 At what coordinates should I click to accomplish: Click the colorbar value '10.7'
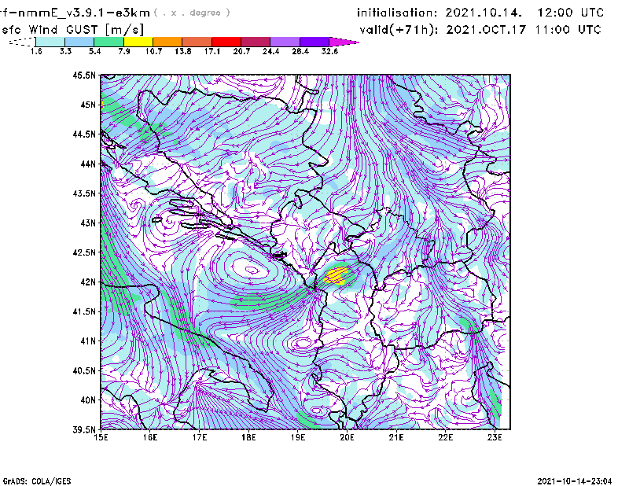(x=153, y=51)
